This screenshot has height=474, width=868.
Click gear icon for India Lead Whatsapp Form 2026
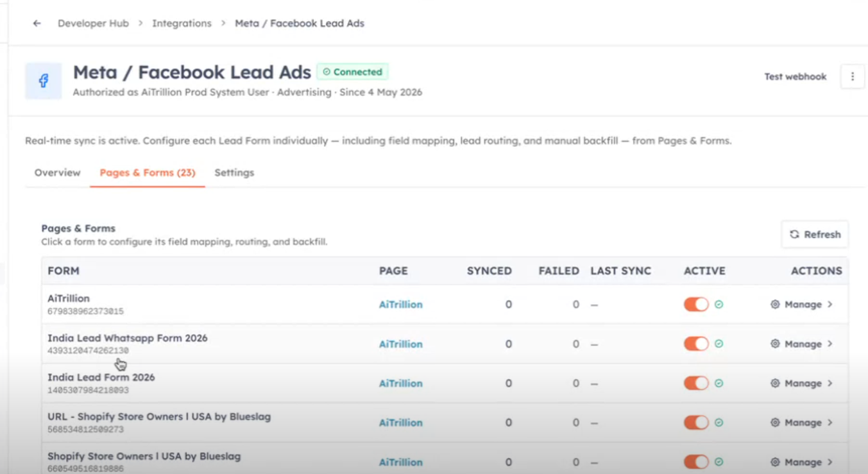775,344
